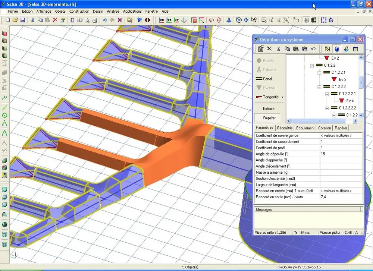Screen dimensions: 373x271
Task: Click the checklist icon in Définition du système
Action: pos(327,49)
